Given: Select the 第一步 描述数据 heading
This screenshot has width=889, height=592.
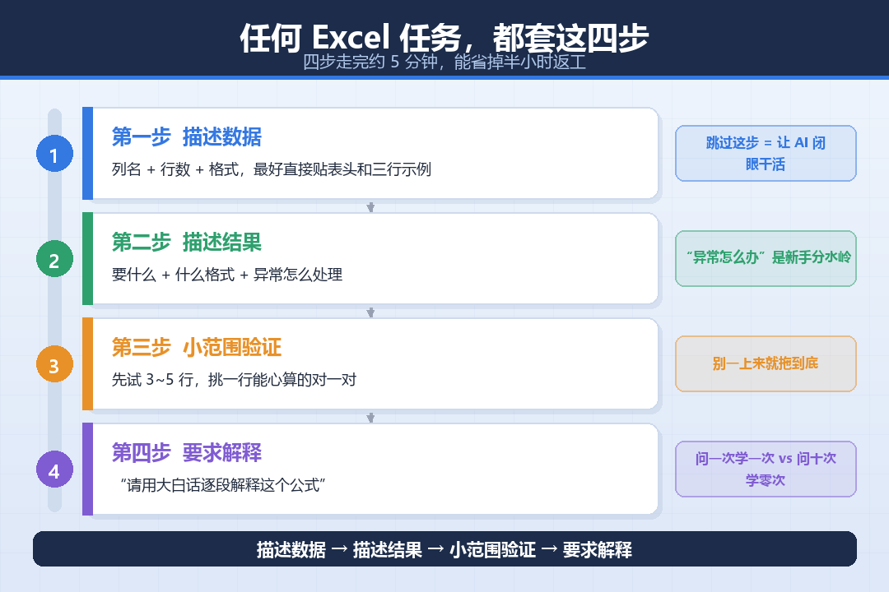Looking at the screenshot, I should (187, 137).
